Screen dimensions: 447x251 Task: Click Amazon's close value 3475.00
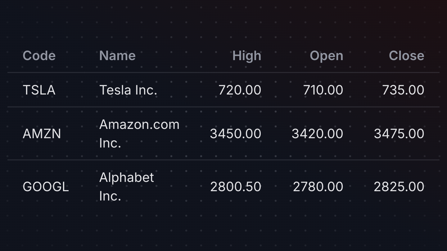[399, 134]
